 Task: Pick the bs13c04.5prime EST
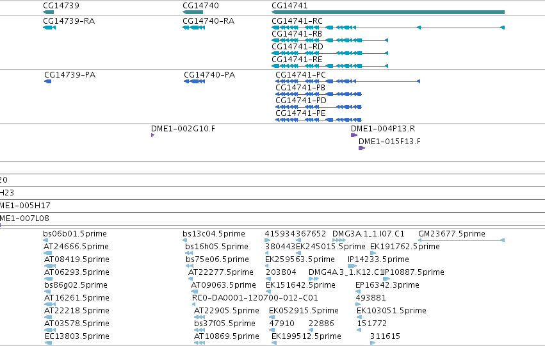pyautogui.click(x=214, y=234)
